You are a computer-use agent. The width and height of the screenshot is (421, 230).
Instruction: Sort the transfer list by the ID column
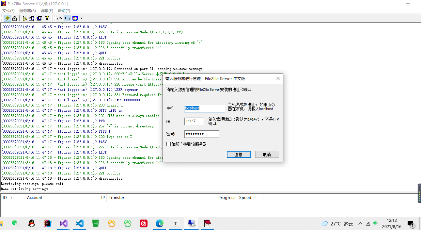tap(13, 198)
